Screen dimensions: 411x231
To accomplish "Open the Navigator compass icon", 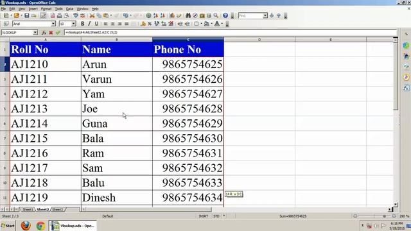I will tap(195, 15).
